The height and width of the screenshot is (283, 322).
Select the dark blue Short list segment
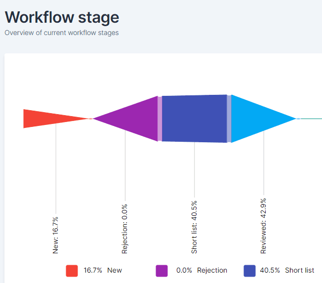click(x=194, y=119)
